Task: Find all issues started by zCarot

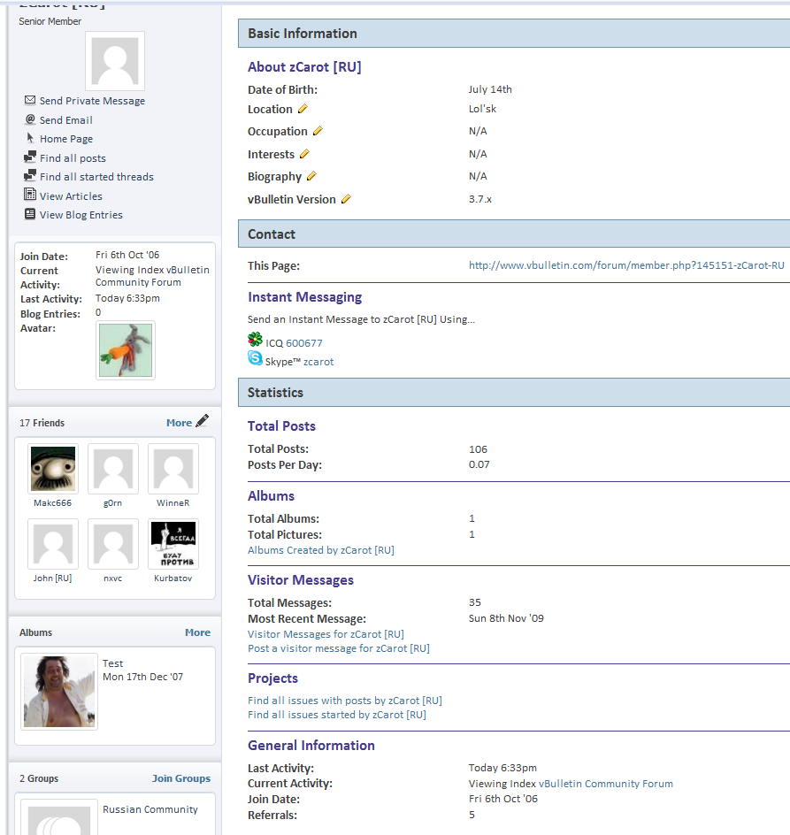Action: pyautogui.click(x=337, y=715)
